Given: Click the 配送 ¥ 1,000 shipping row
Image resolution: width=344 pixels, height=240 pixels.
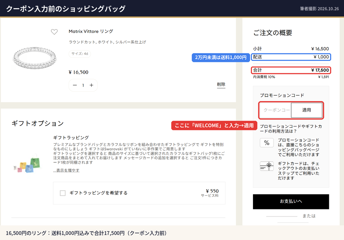Looking at the screenshot, I should click(291, 57).
